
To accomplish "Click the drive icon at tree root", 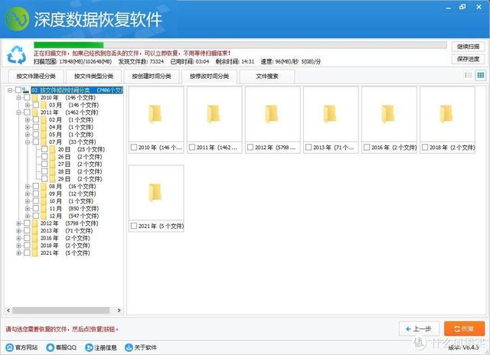I will pyautogui.click(x=26, y=90).
